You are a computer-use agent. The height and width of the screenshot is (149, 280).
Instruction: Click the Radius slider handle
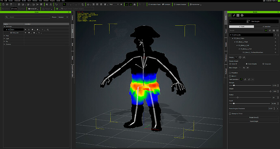click(237, 97)
